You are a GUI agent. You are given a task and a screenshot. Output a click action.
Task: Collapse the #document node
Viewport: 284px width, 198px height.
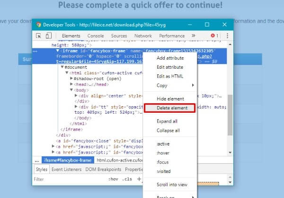coord(62,67)
